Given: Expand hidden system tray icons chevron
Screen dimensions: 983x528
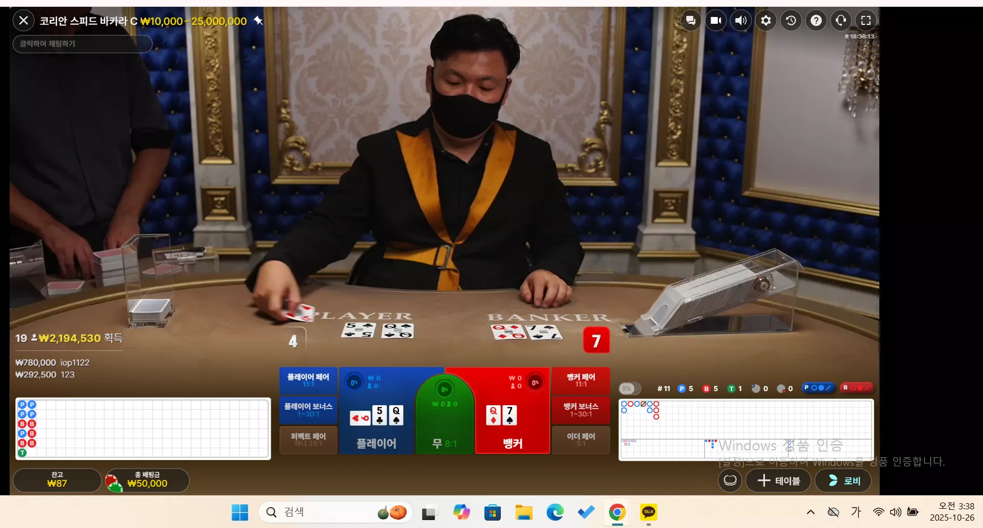Looking at the screenshot, I should tap(811, 512).
